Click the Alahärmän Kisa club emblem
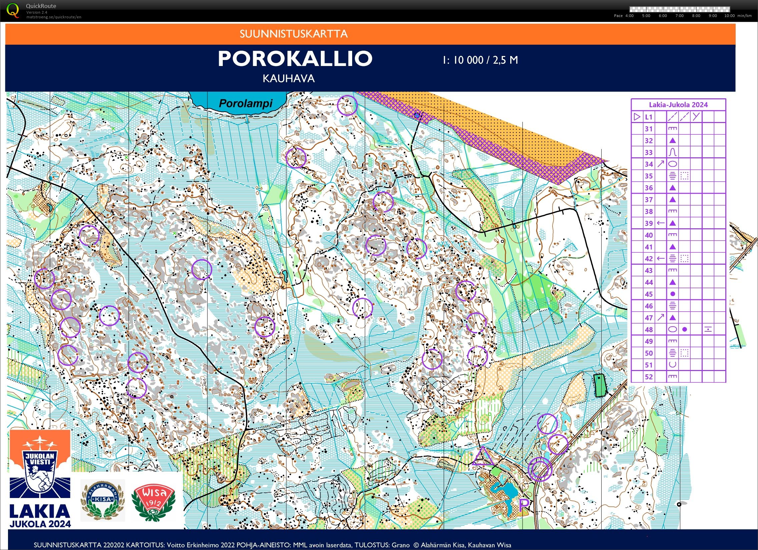Image resolution: width=758 pixels, height=550 pixels. [x=103, y=500]
